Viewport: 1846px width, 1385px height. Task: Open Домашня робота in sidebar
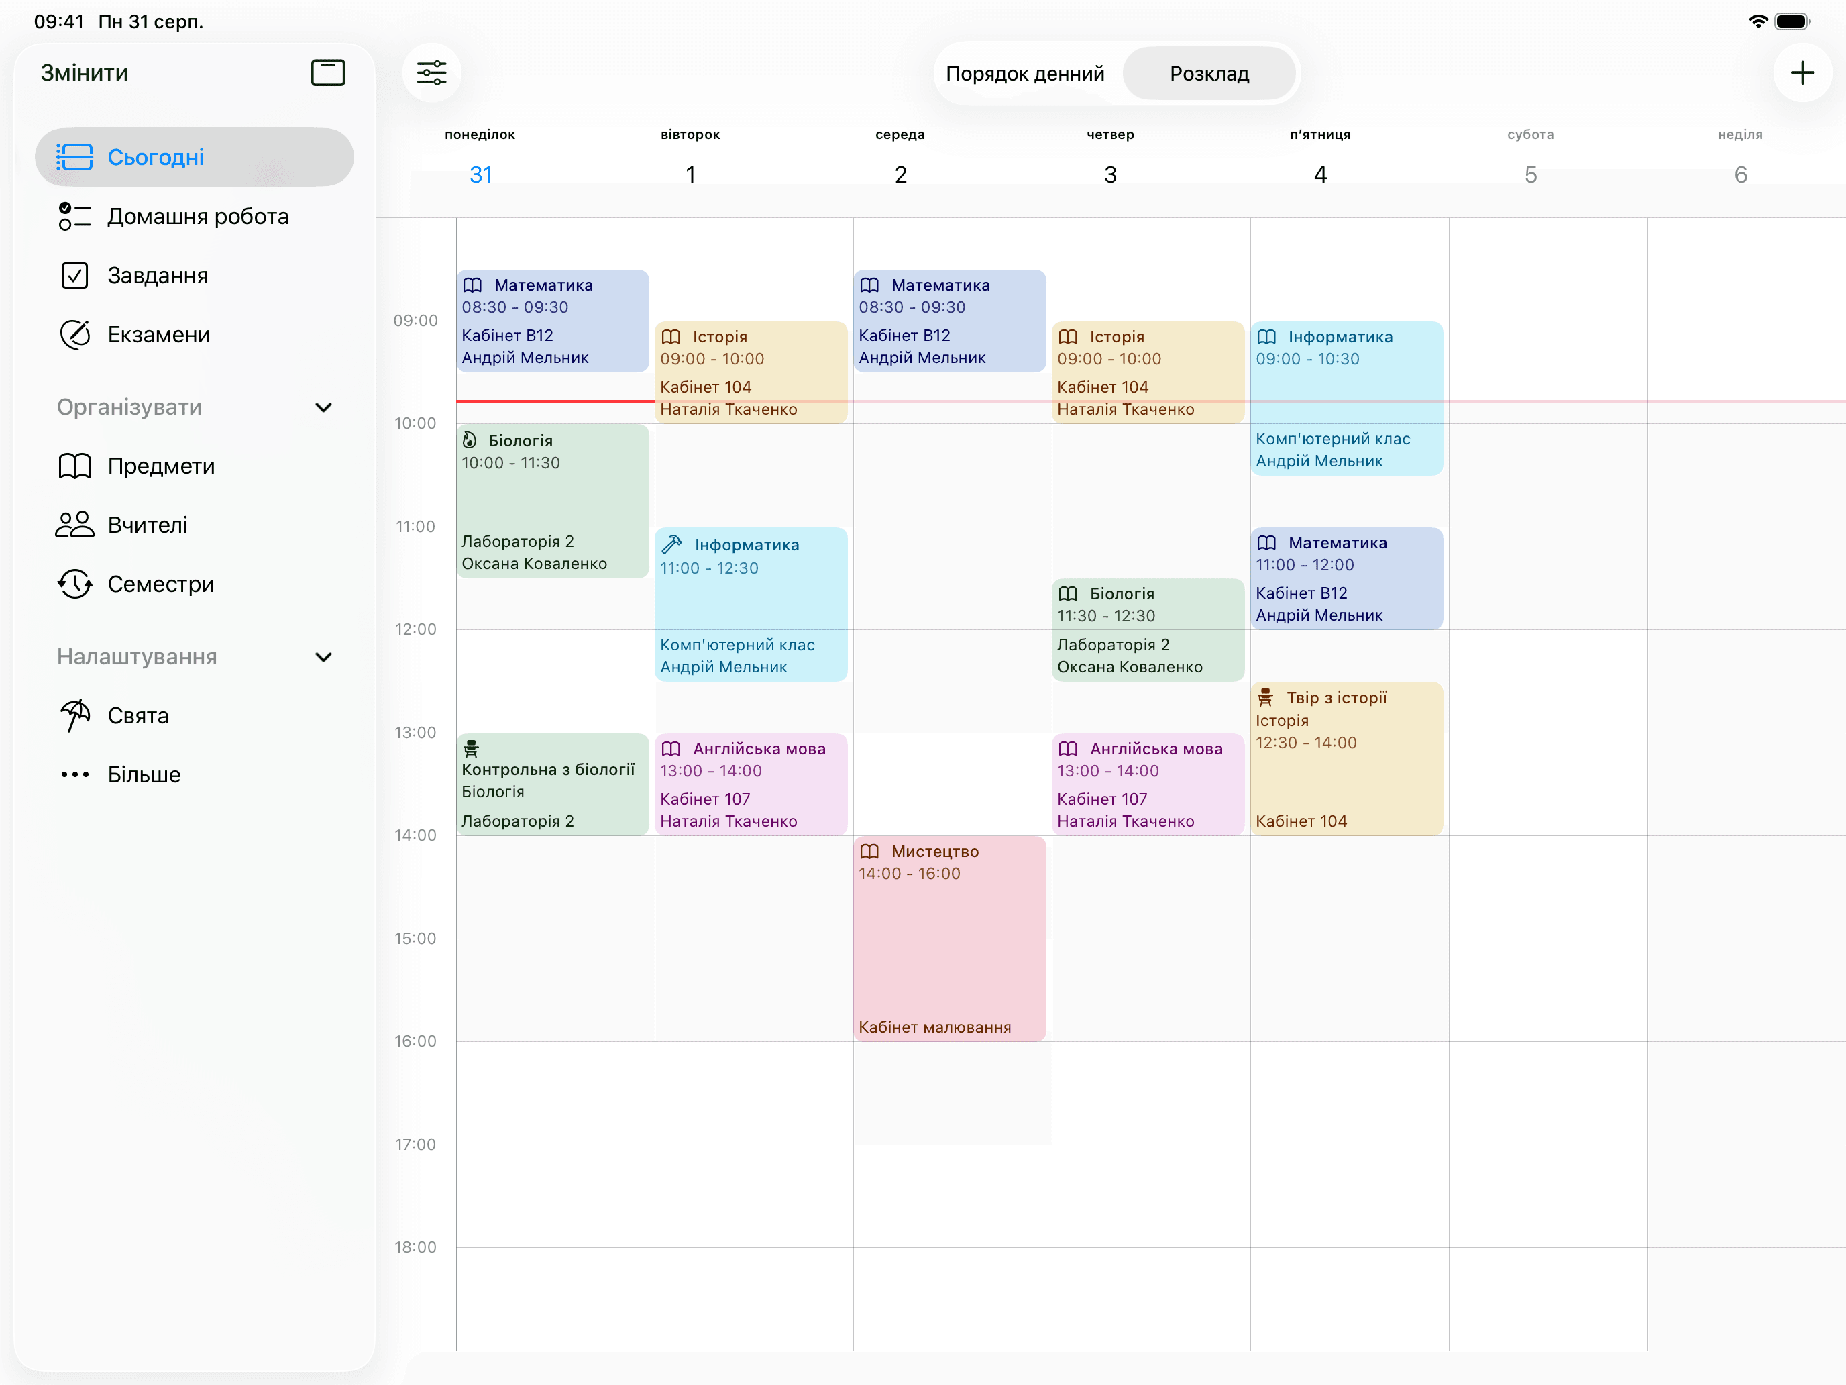(x=195, y=216)
